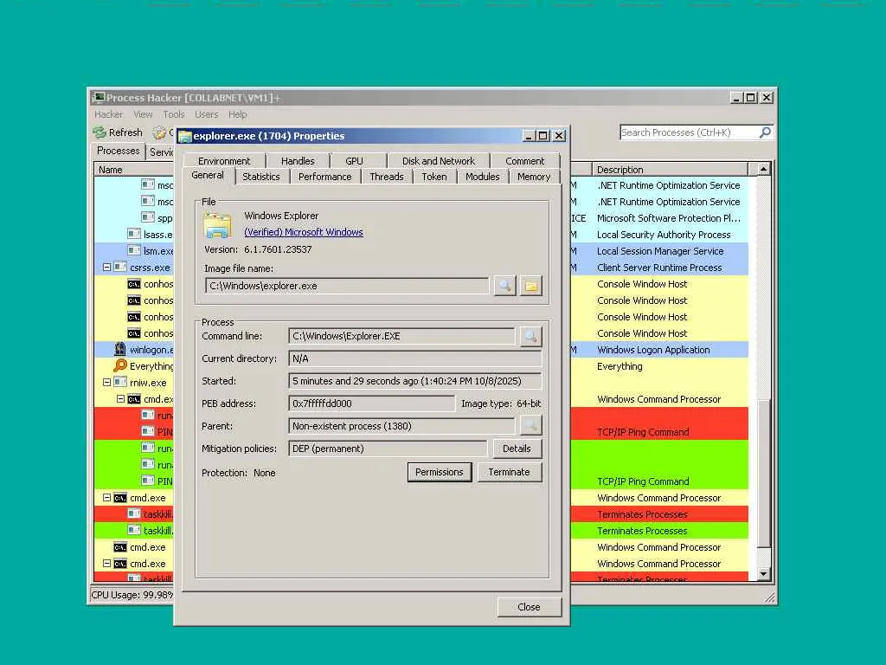
Task: Select the Local Security Authority Process row
Action: click(664, 235)
